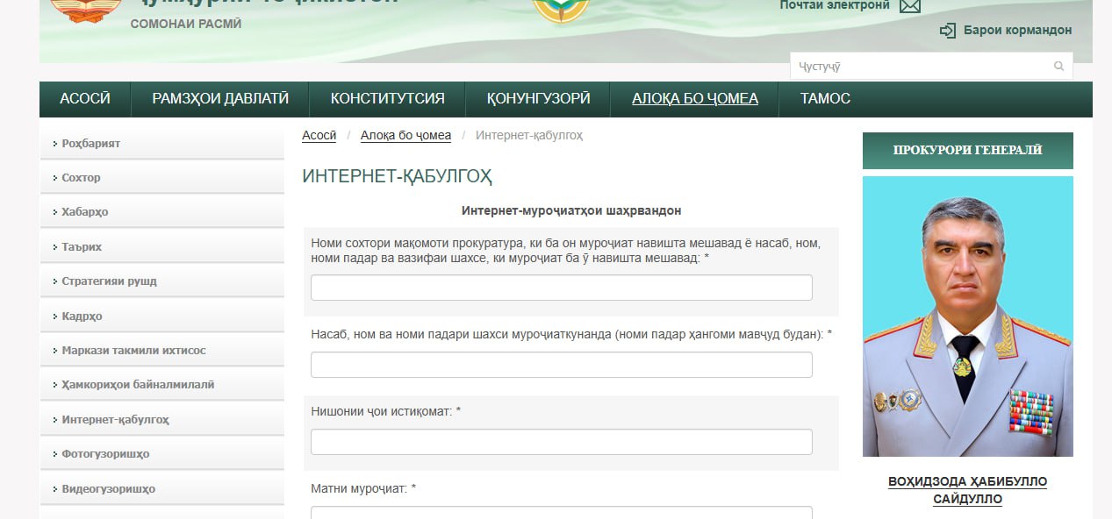Click the Prosecutor General portrait photo

(967, 316)
